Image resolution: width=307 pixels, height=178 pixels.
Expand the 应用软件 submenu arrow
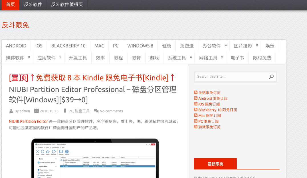pyautogui.click(x=60, y=57)
